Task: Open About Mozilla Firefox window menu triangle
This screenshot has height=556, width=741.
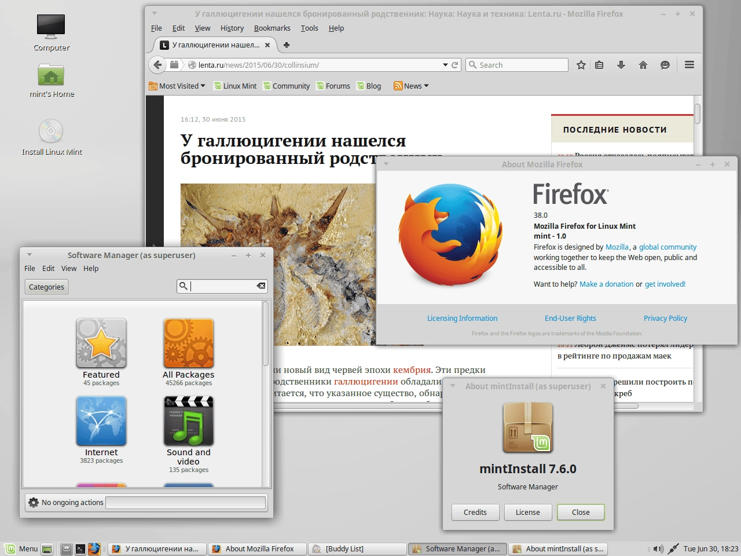Action: [386, 164]
